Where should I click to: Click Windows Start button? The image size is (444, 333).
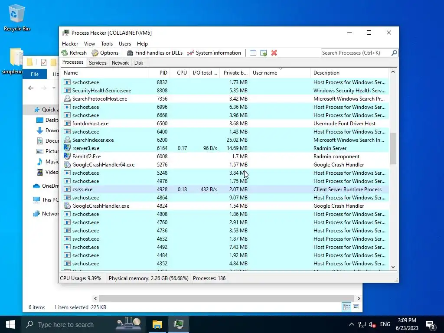pos(10,324)
